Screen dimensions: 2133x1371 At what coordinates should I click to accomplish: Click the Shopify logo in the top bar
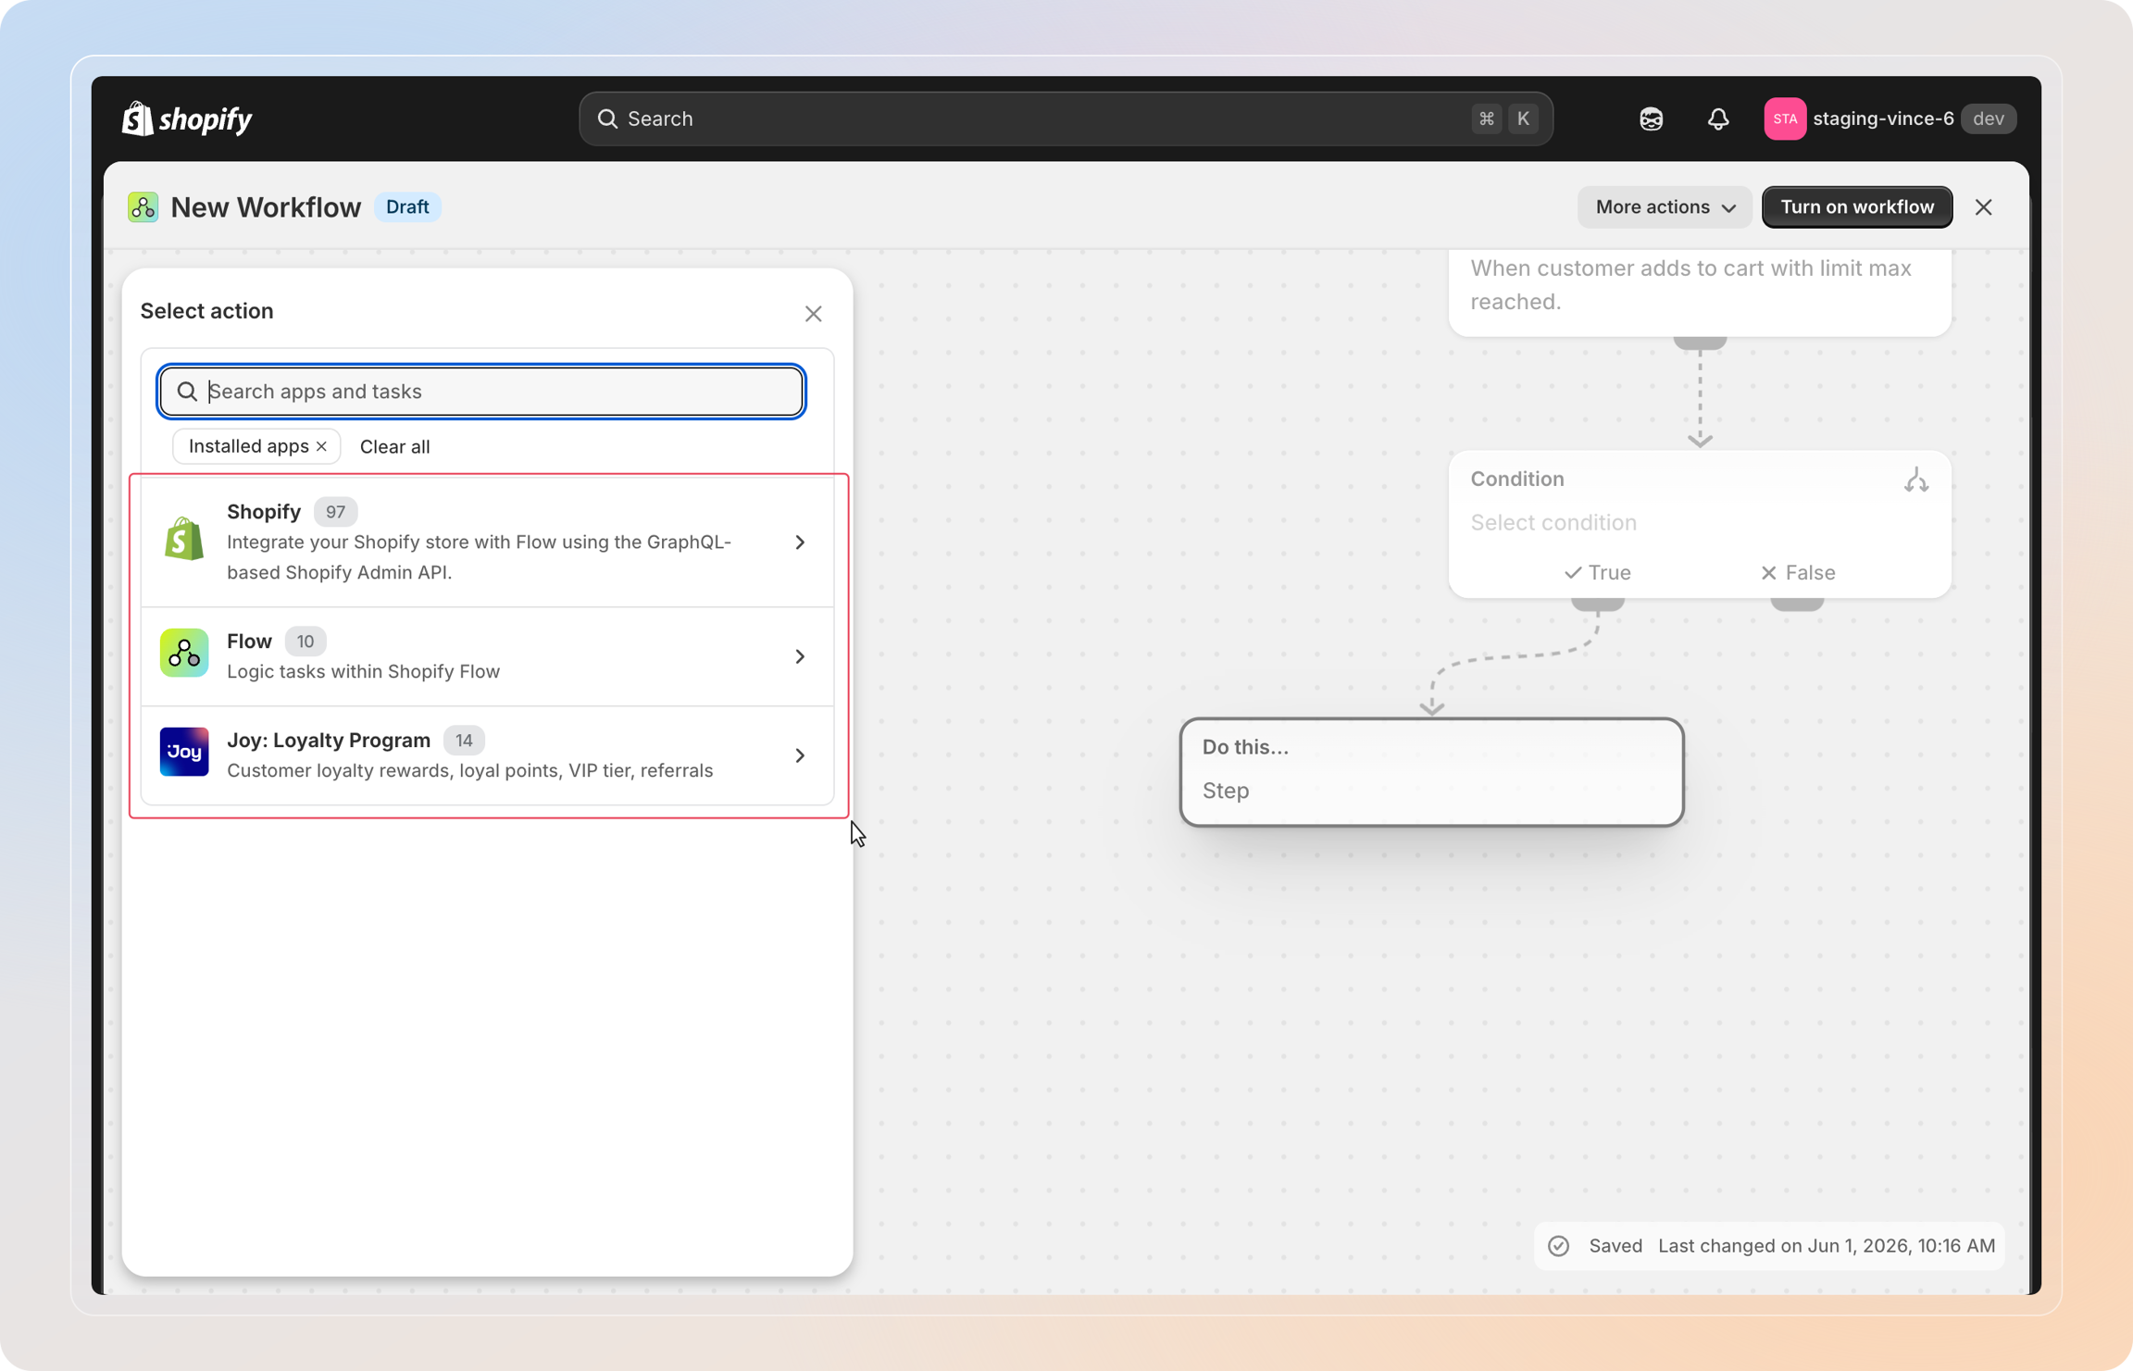[187, 118]
